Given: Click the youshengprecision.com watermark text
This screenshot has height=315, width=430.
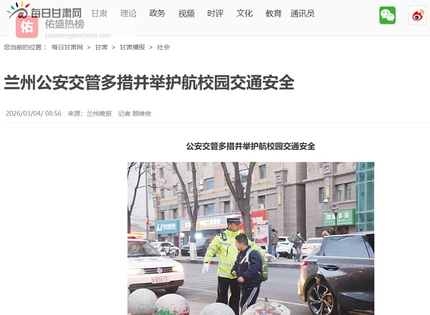Looking at the screenshot, I should pos(78,35).
